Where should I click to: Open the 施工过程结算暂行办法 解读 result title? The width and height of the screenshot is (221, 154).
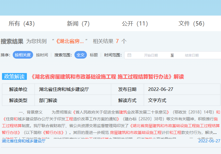coord(107,77)
